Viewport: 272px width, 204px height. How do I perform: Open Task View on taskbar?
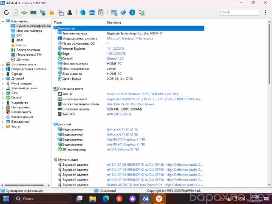pos(79,199)
